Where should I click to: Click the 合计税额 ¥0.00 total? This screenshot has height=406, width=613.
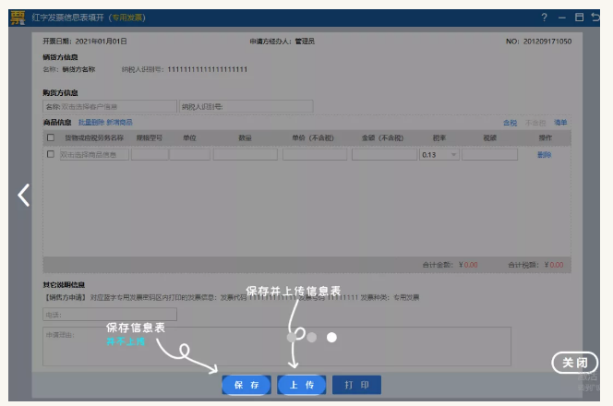tap(535, 265)
